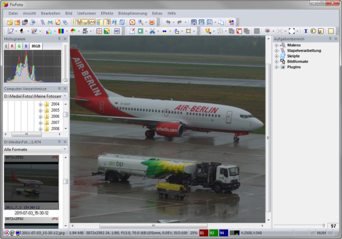Screen dimensions: 342x239
Task: Pin the Histogramm panel
Action: (59, 39)
